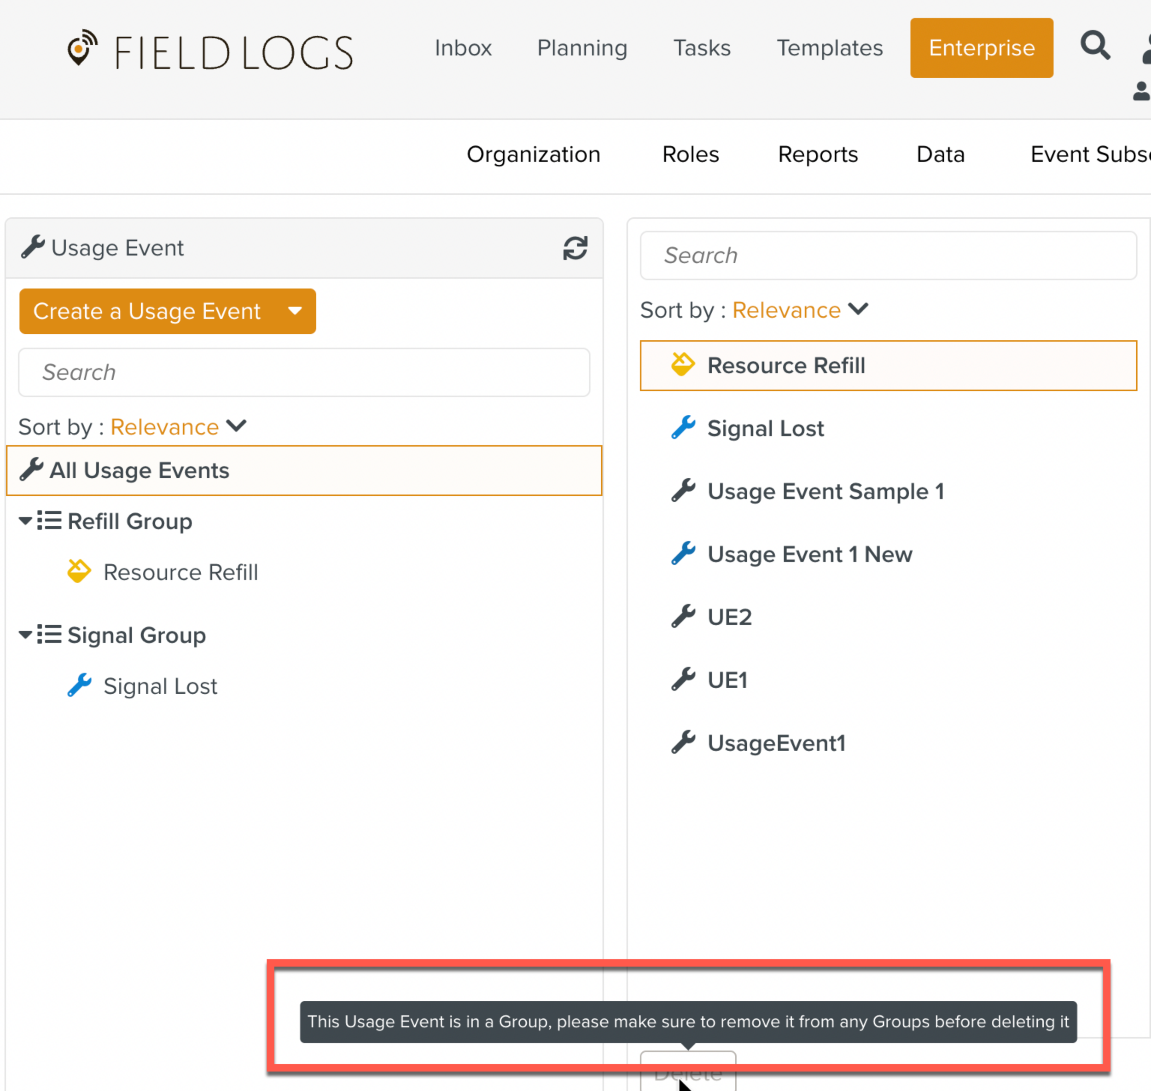Click wrench icon beside UE2

coord(683,616)
